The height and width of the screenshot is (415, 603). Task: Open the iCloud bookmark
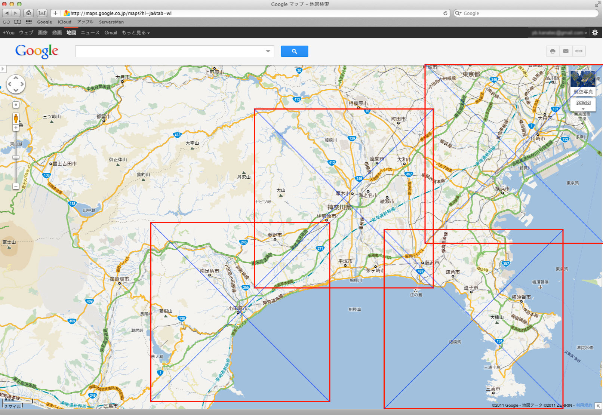(x=64, y=22)
